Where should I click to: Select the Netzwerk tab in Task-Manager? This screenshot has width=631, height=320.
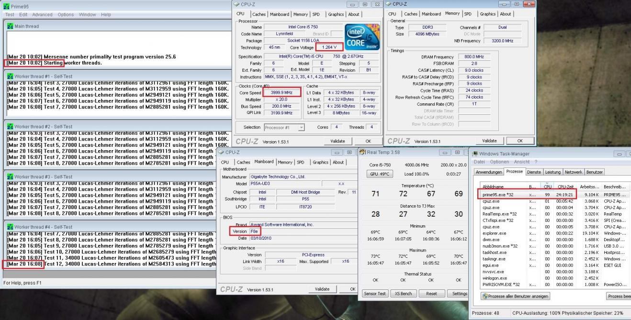tap(574, 172)
